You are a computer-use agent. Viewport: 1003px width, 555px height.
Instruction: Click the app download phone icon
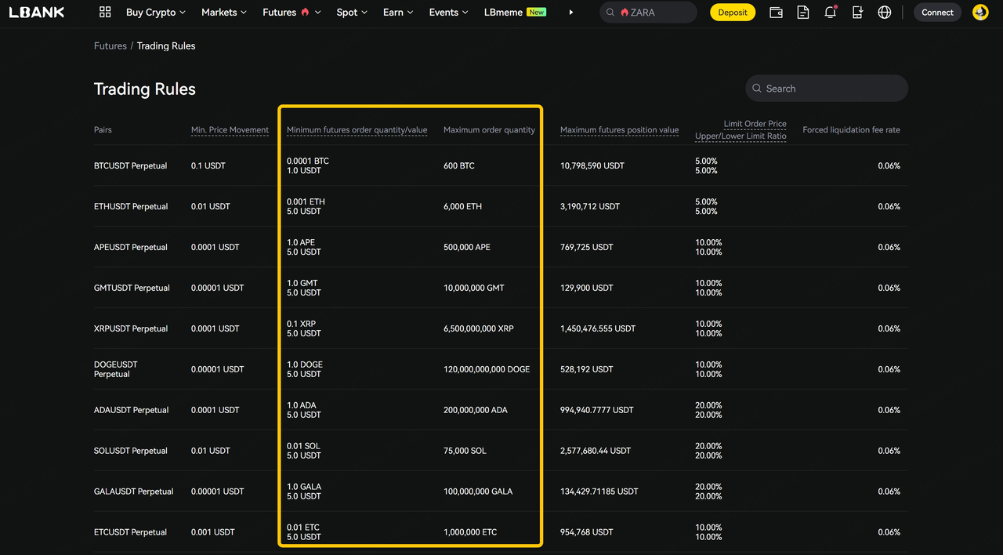pos(857,13)
